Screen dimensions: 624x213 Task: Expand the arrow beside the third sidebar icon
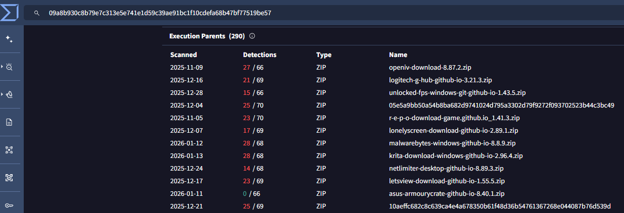coord(3,94)
